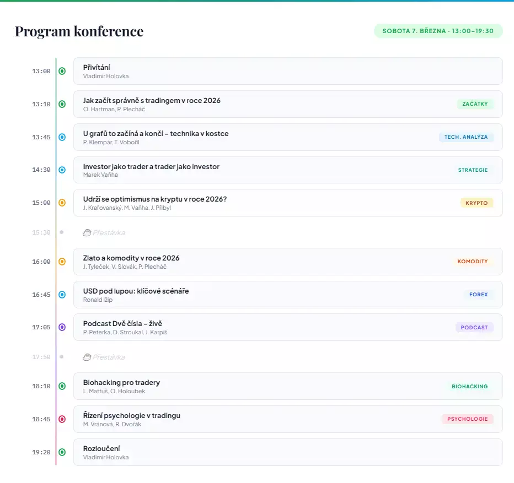Click the coffee cup icon at 15:30 break
Viewport: 514px width, 483px height.
(87, 232)
